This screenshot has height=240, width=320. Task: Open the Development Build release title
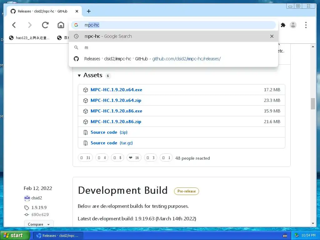click(122, 190)
